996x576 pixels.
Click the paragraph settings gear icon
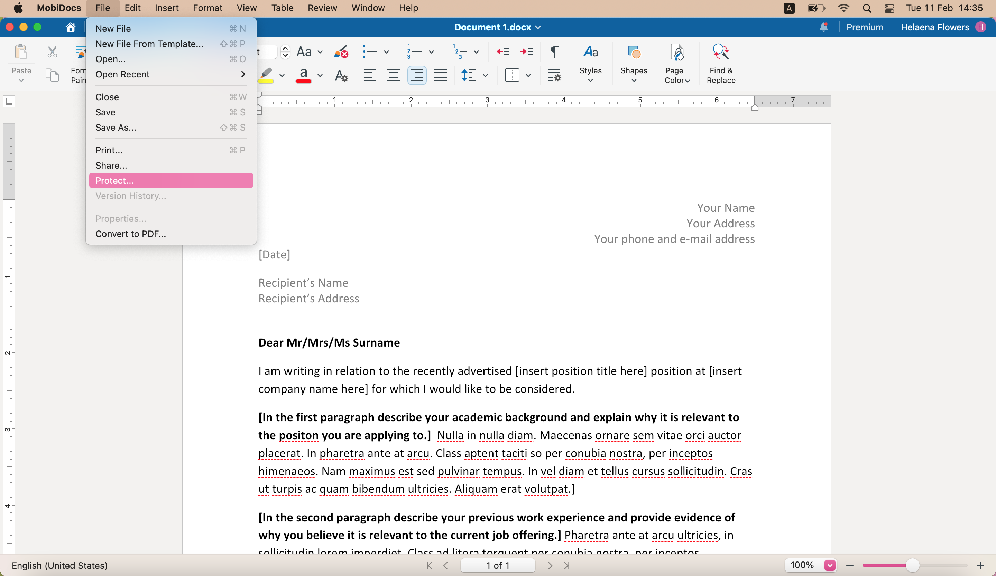(554, 75)
